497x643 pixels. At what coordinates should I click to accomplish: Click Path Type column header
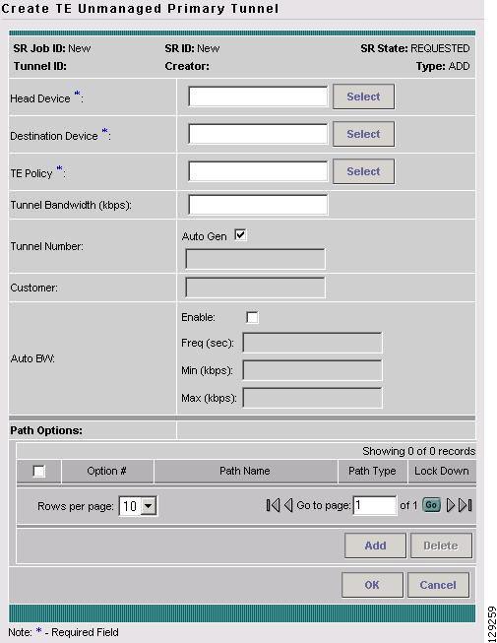click(372, 472)
